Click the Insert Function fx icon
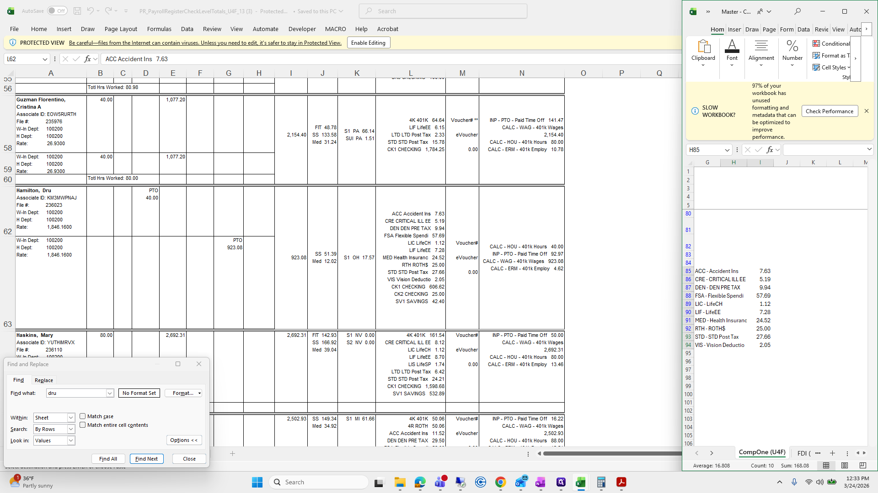 tap(87, 59)
